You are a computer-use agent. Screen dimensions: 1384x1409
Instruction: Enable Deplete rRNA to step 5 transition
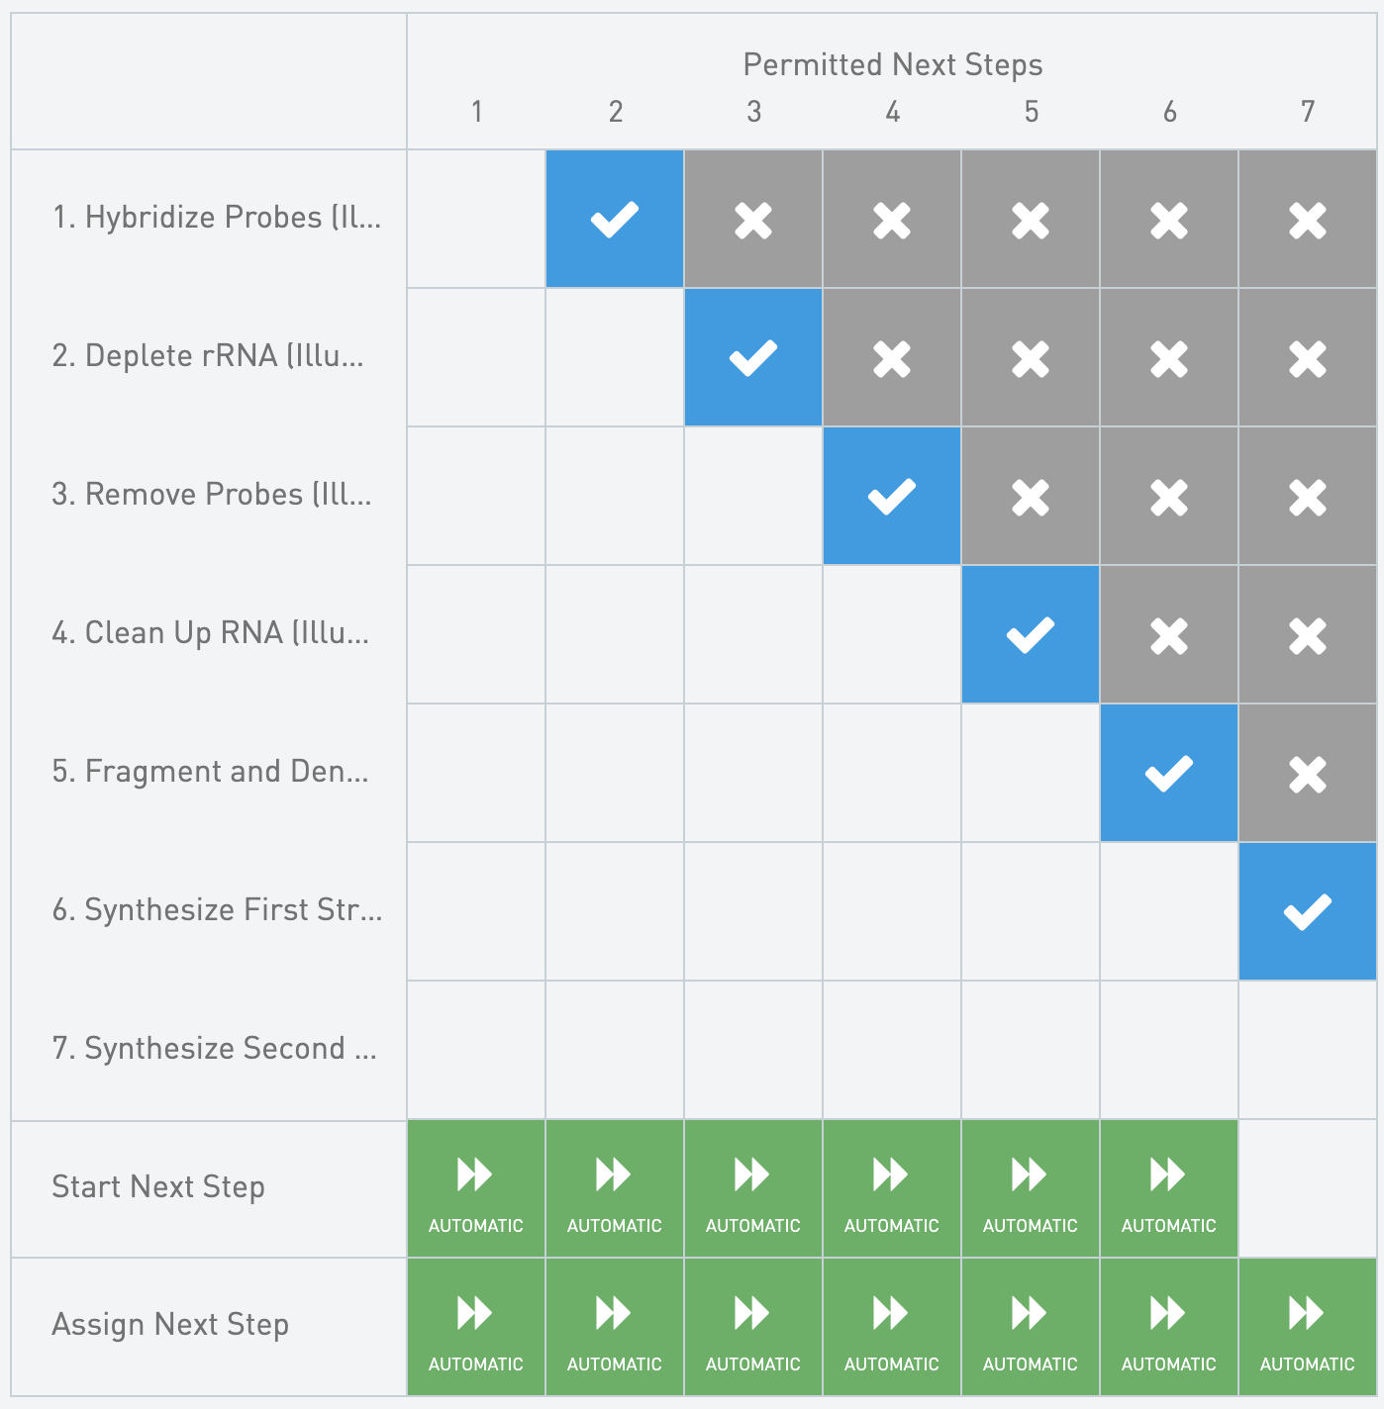point(1031,357)
